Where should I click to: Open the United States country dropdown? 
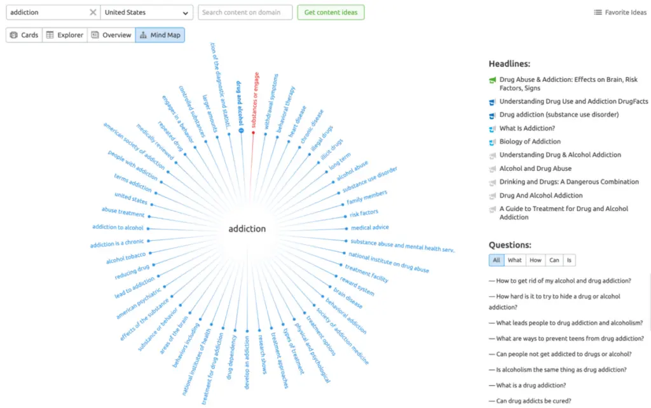point(147,12)
